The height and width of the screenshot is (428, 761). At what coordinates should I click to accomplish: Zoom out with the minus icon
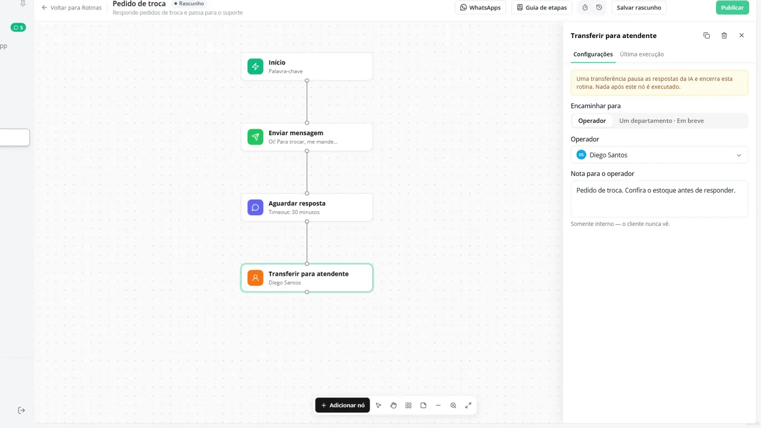438,405
